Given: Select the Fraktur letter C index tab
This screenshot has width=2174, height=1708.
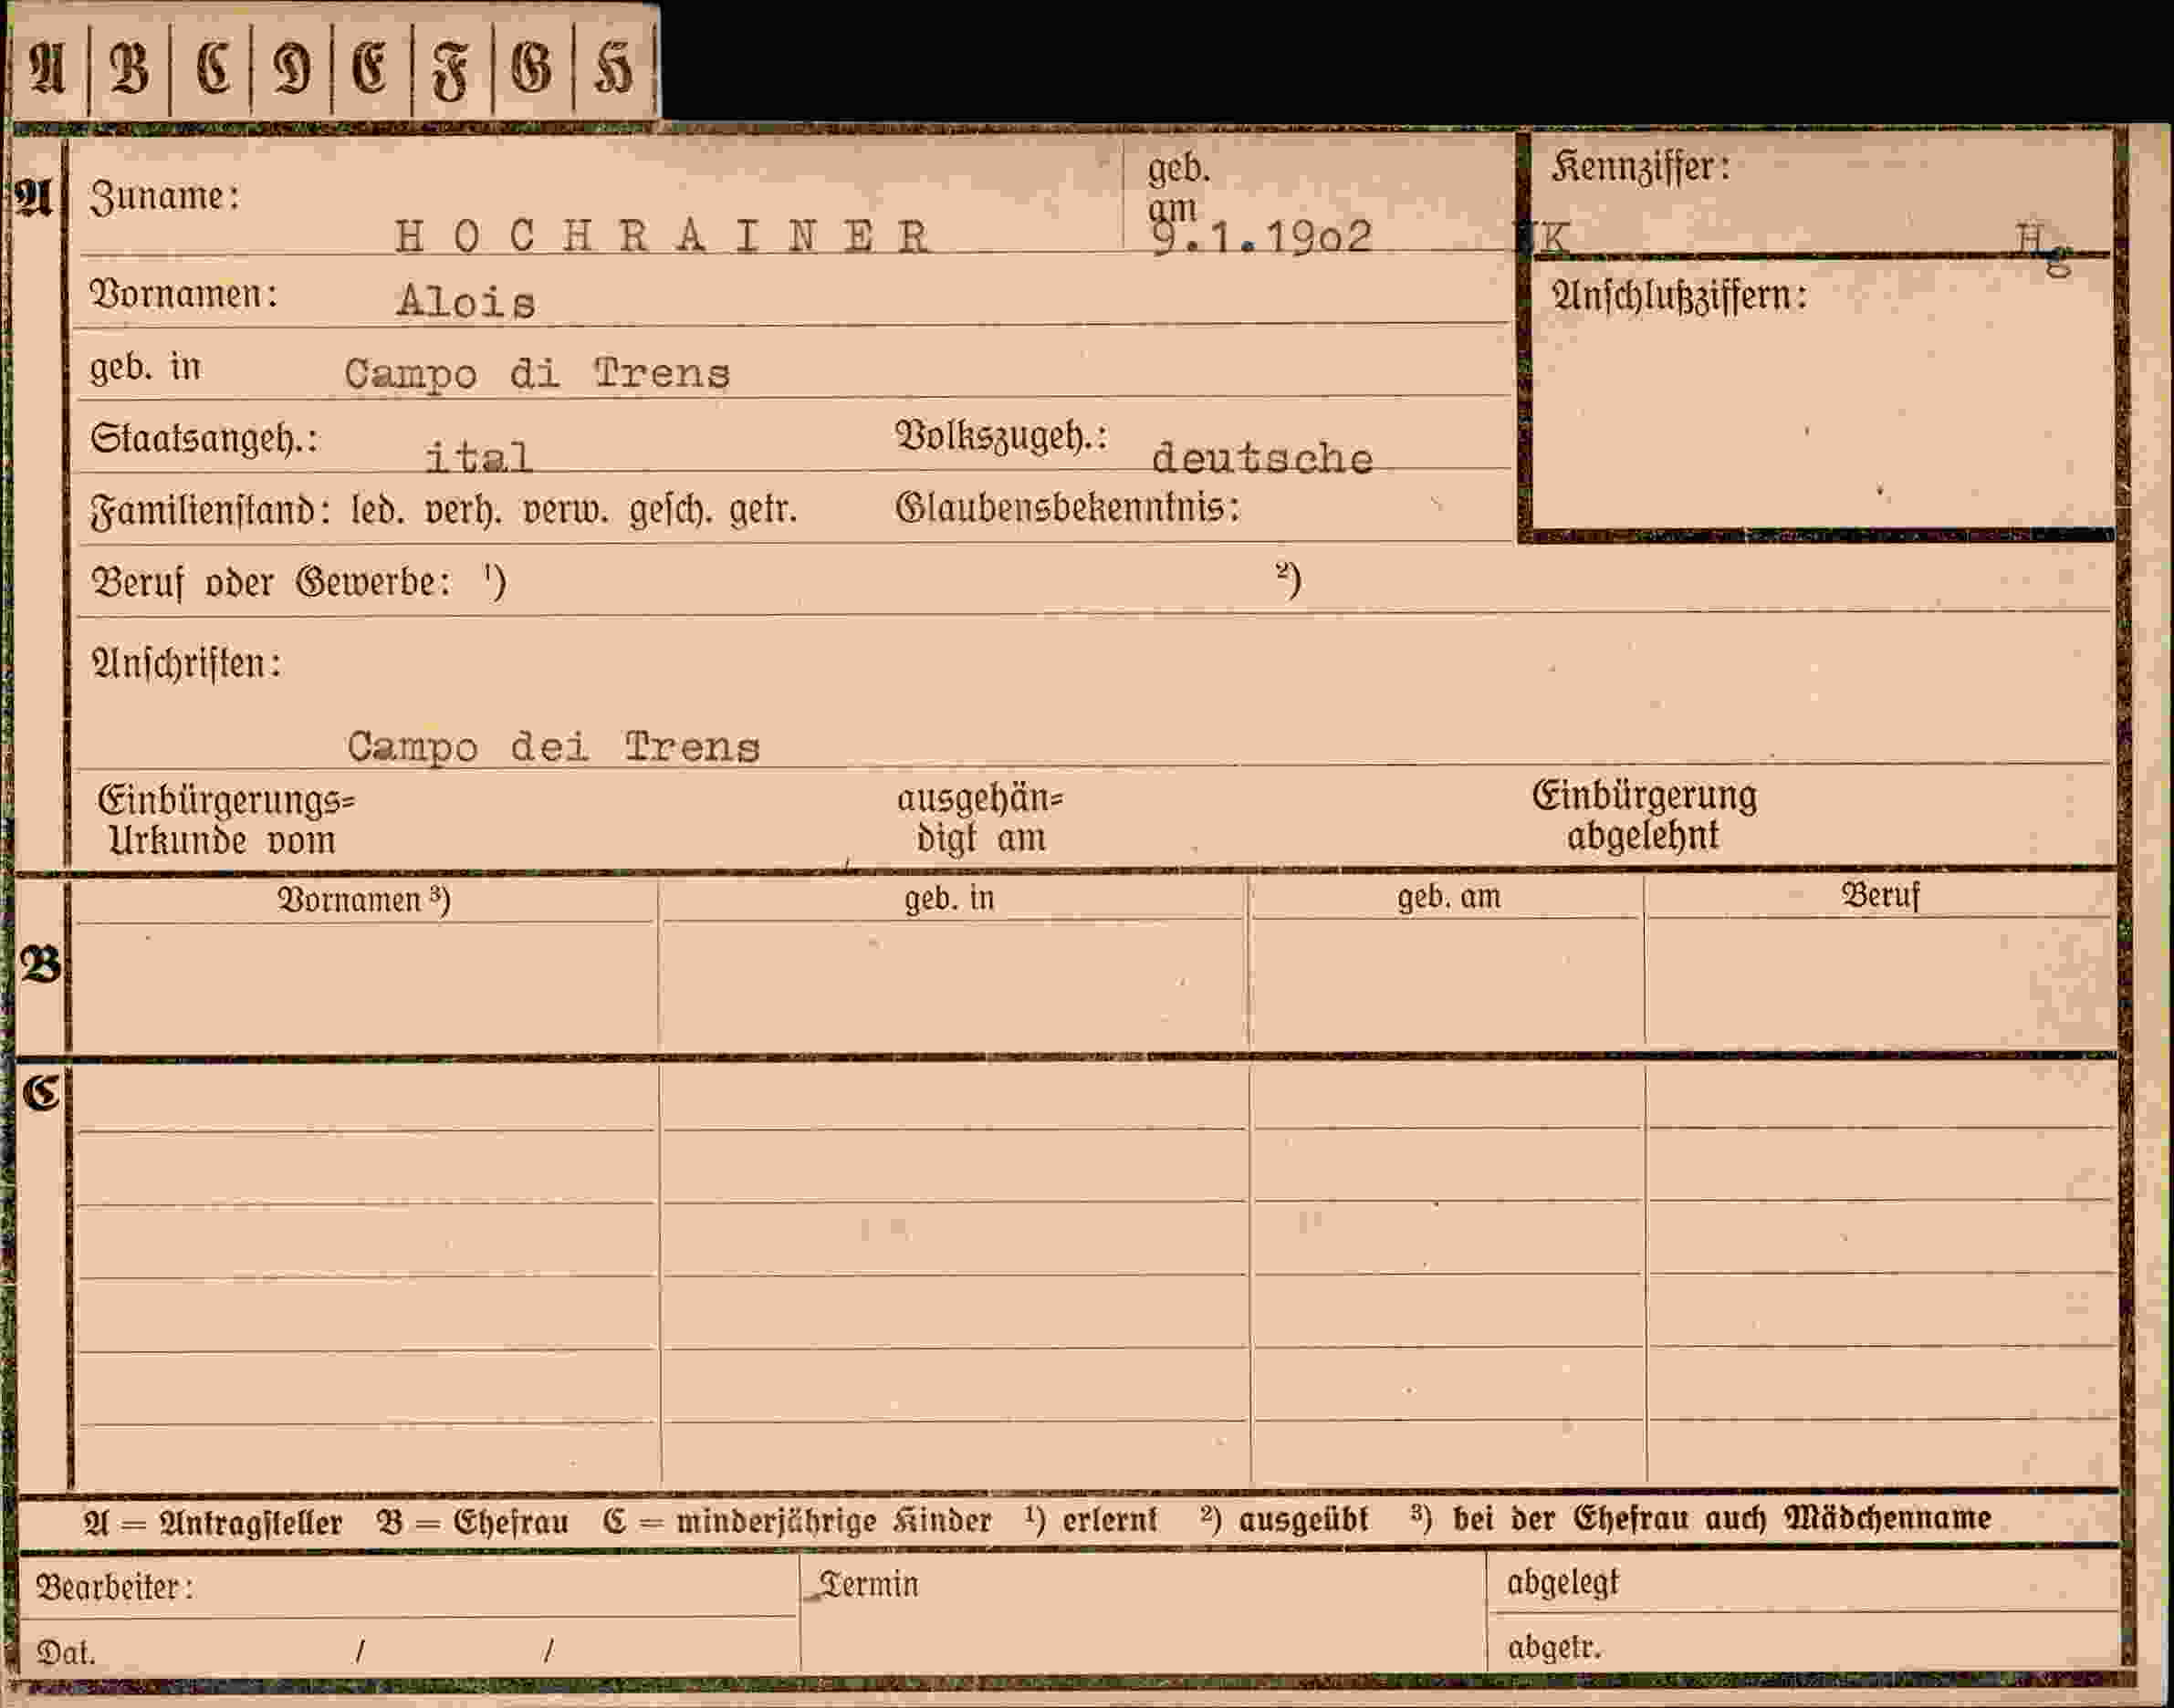Looking at the screenshot, I should pos(211,70).
